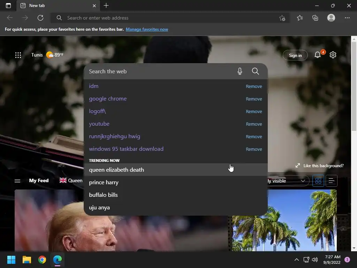Open Google Chrome from taskbar

pos(42,260)
